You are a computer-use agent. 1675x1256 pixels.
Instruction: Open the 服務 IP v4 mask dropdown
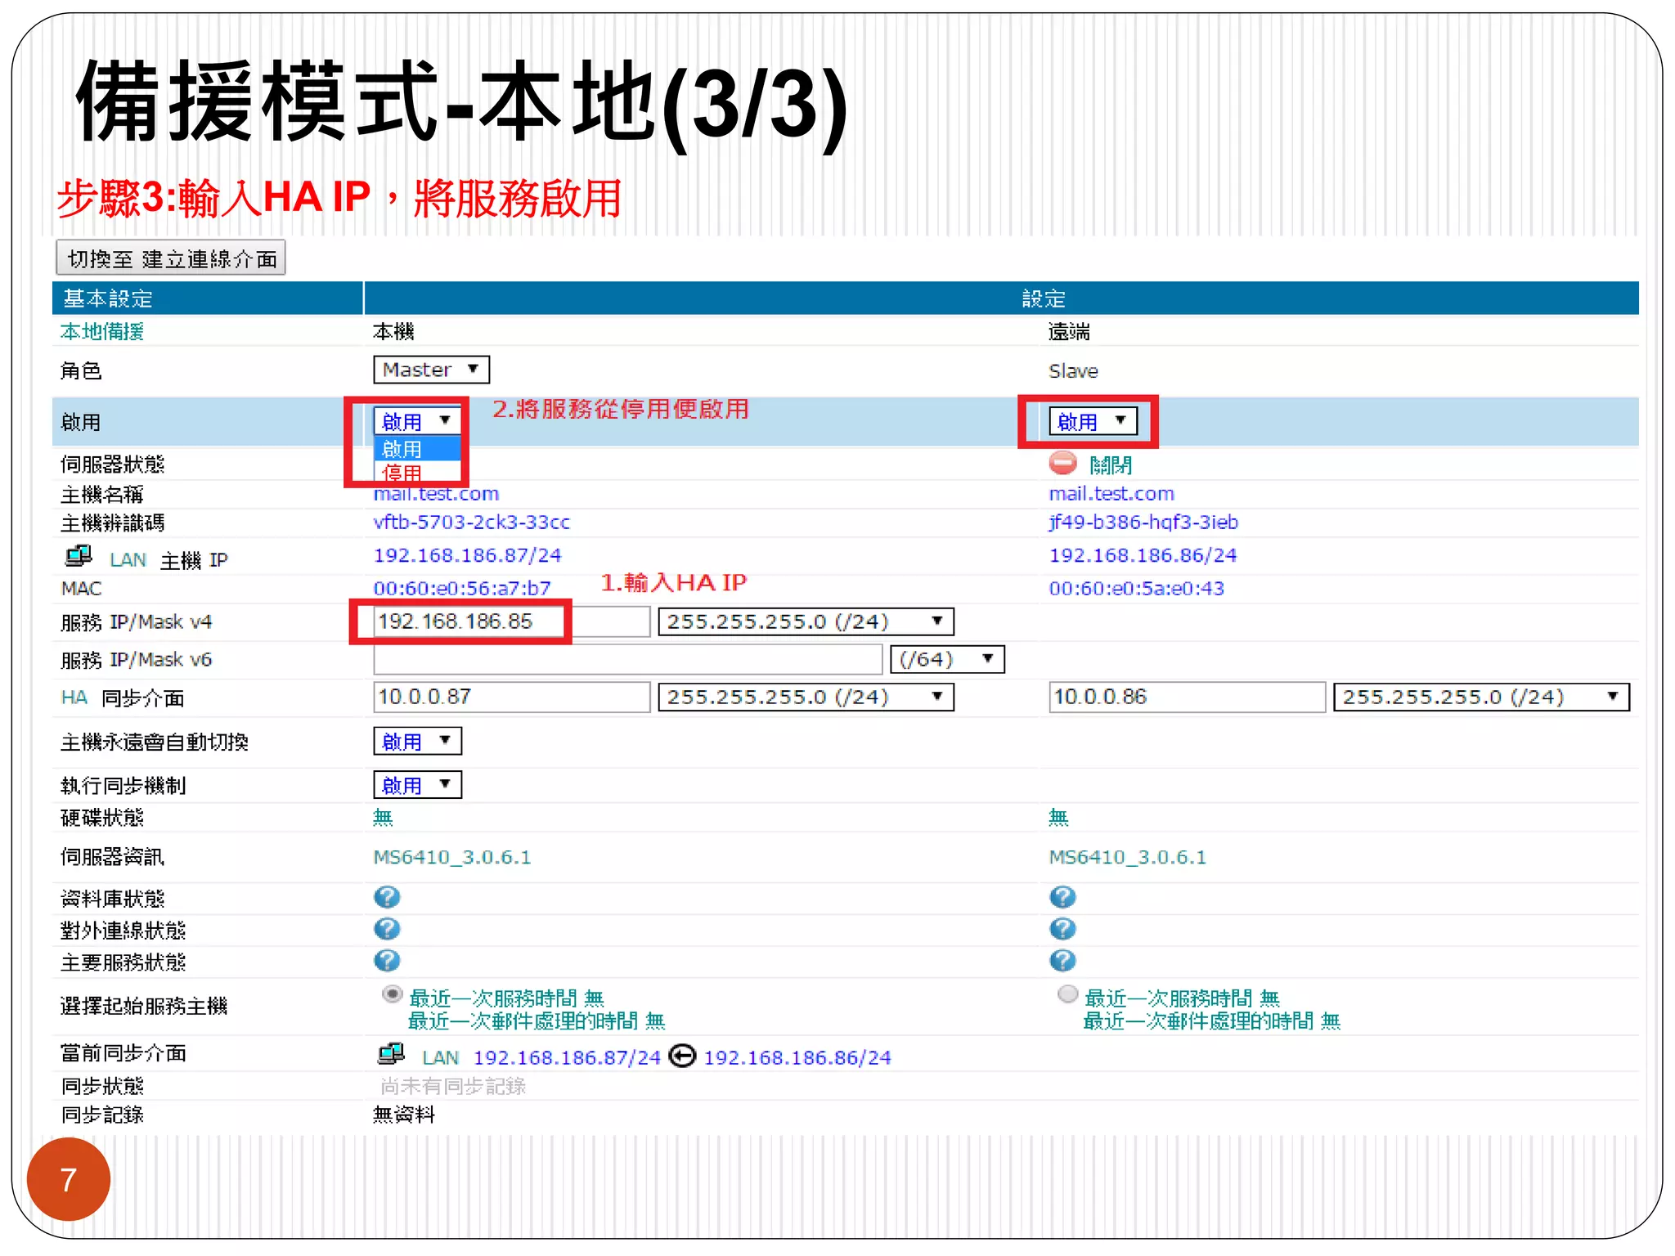point(806,621)
